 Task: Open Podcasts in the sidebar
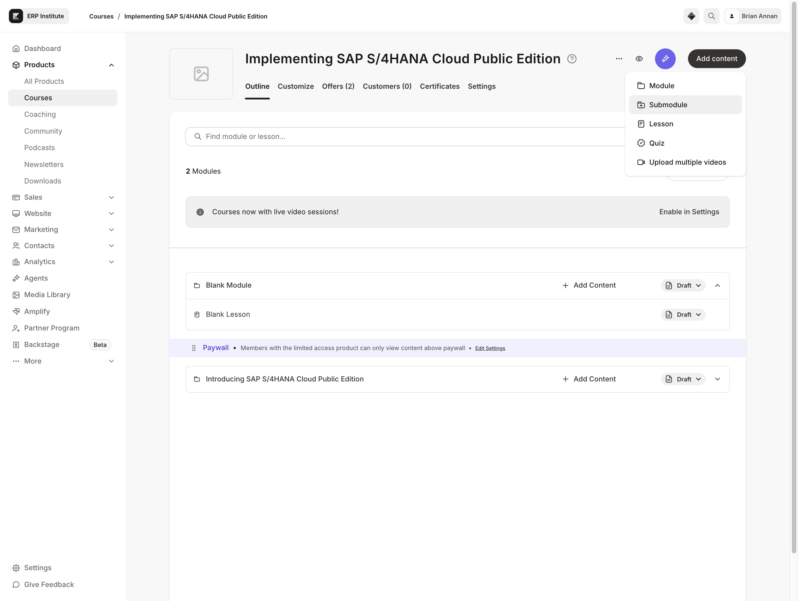39,148
